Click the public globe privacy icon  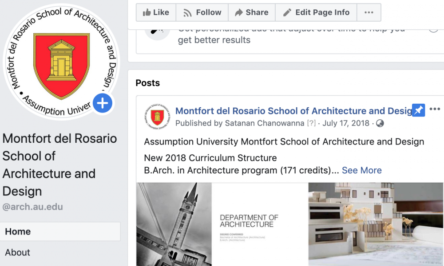(380, 124)
